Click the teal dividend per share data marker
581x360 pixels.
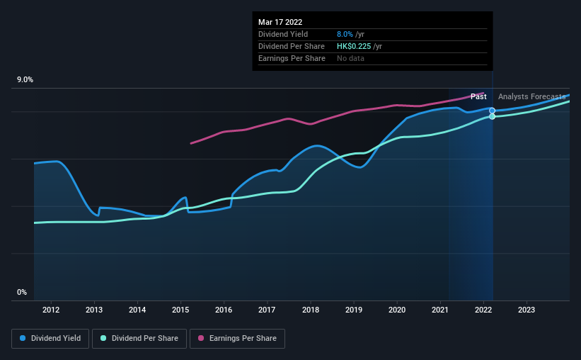click(492, 116)
